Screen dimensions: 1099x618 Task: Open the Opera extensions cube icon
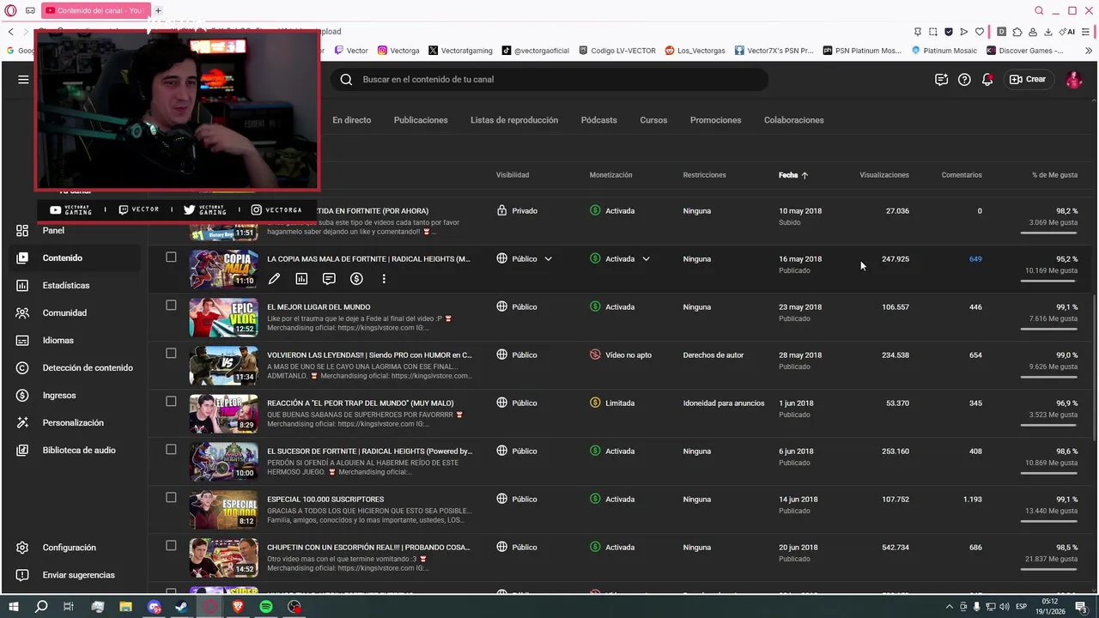click(x=1017, y=32)
